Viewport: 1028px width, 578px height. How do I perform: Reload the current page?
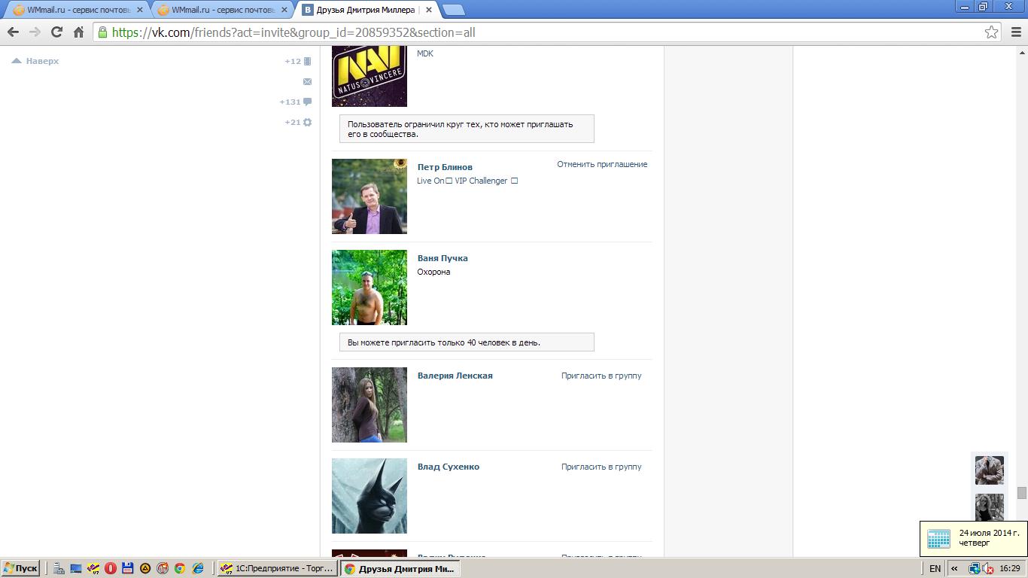(x=56, y=32)
